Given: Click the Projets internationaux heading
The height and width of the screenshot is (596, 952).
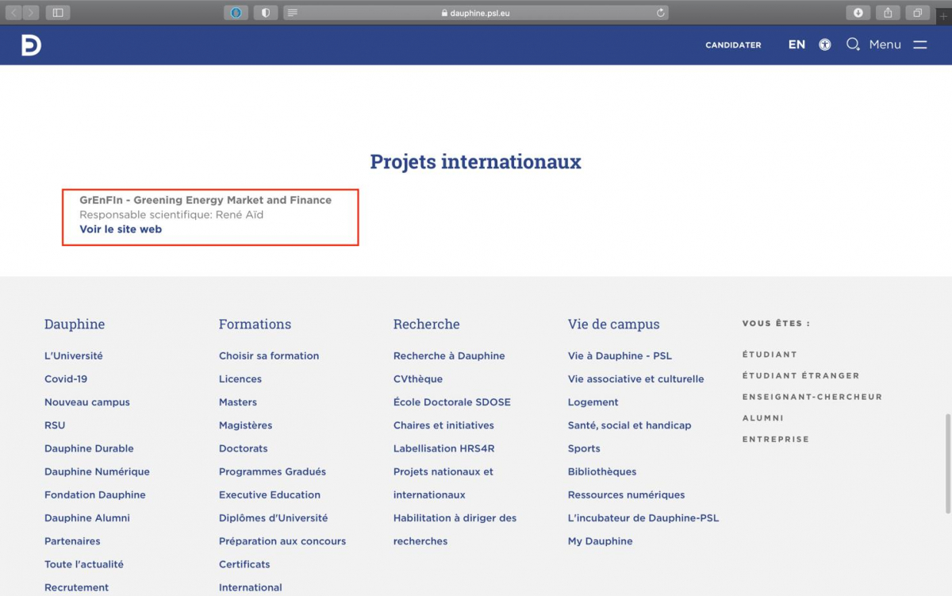Looking at the screenshot, I should [475, 162].
